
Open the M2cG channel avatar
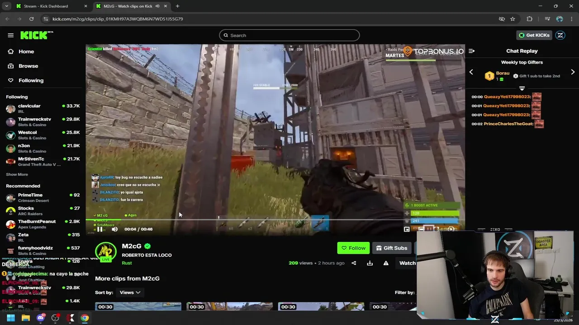click(105, 252)
